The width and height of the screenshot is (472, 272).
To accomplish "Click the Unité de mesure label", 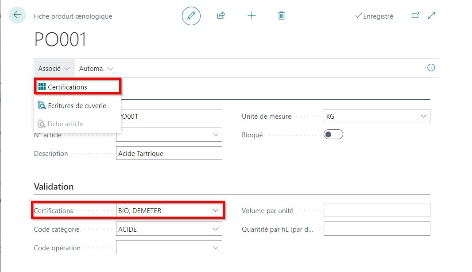I will [267, 117].
